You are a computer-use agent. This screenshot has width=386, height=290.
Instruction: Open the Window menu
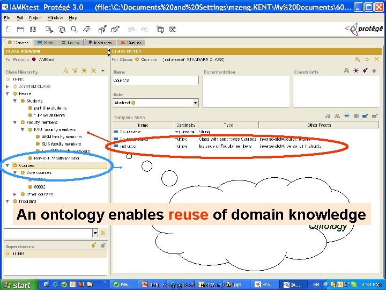coord(55,18)
